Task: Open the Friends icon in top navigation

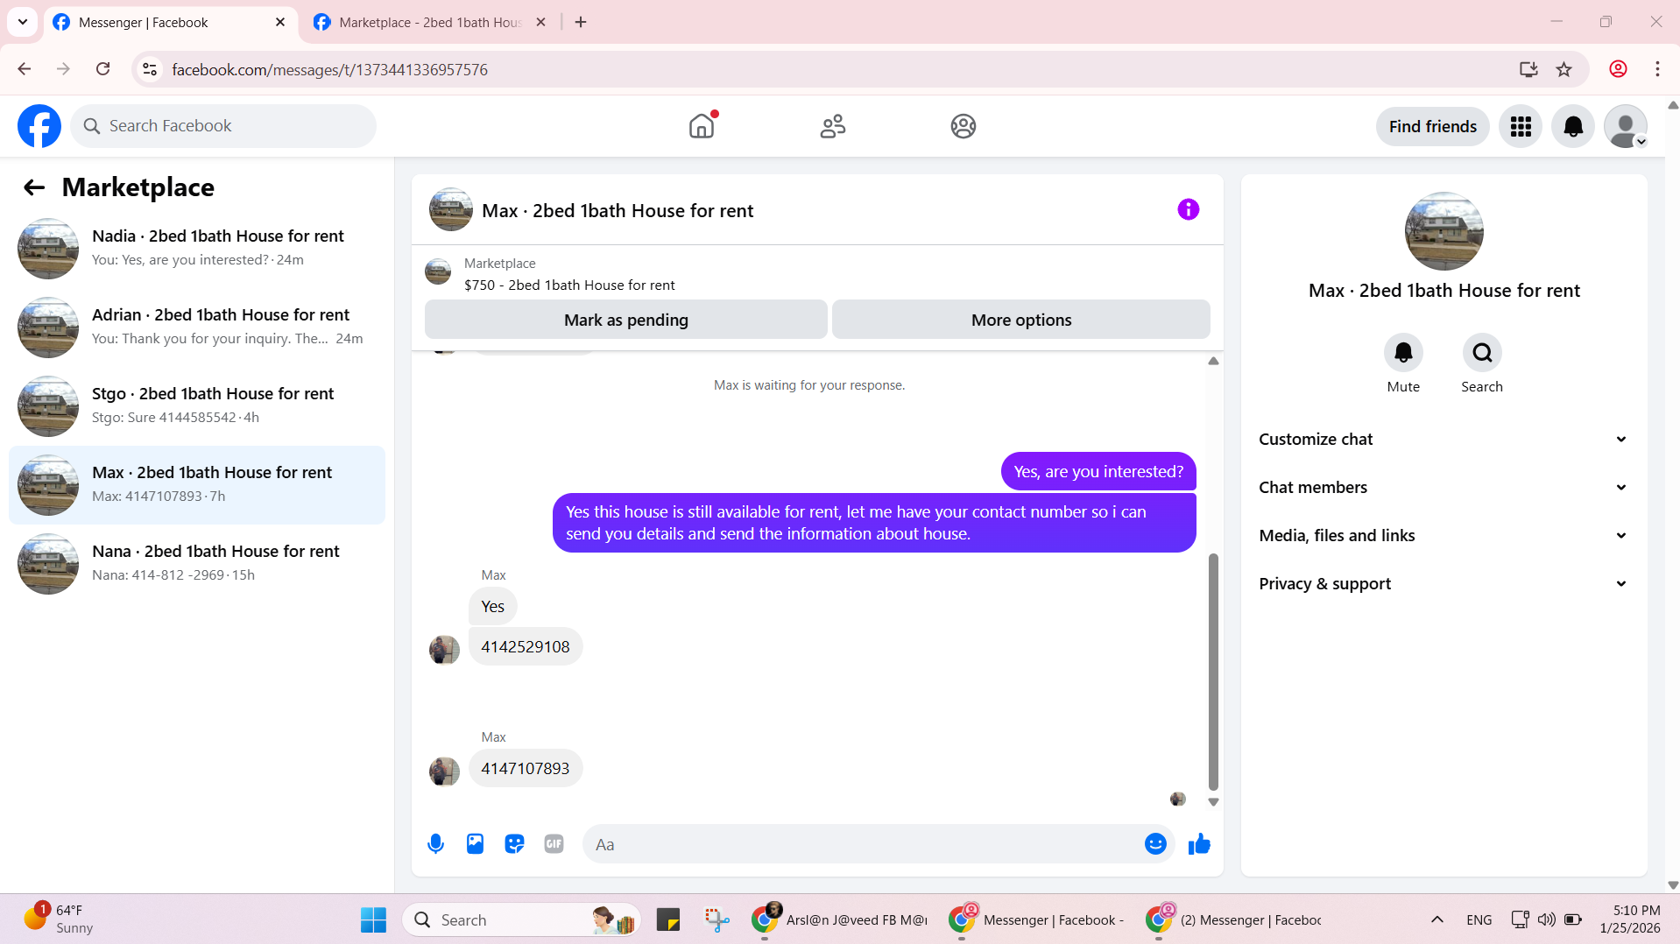Action: click(x=833, y=126)
